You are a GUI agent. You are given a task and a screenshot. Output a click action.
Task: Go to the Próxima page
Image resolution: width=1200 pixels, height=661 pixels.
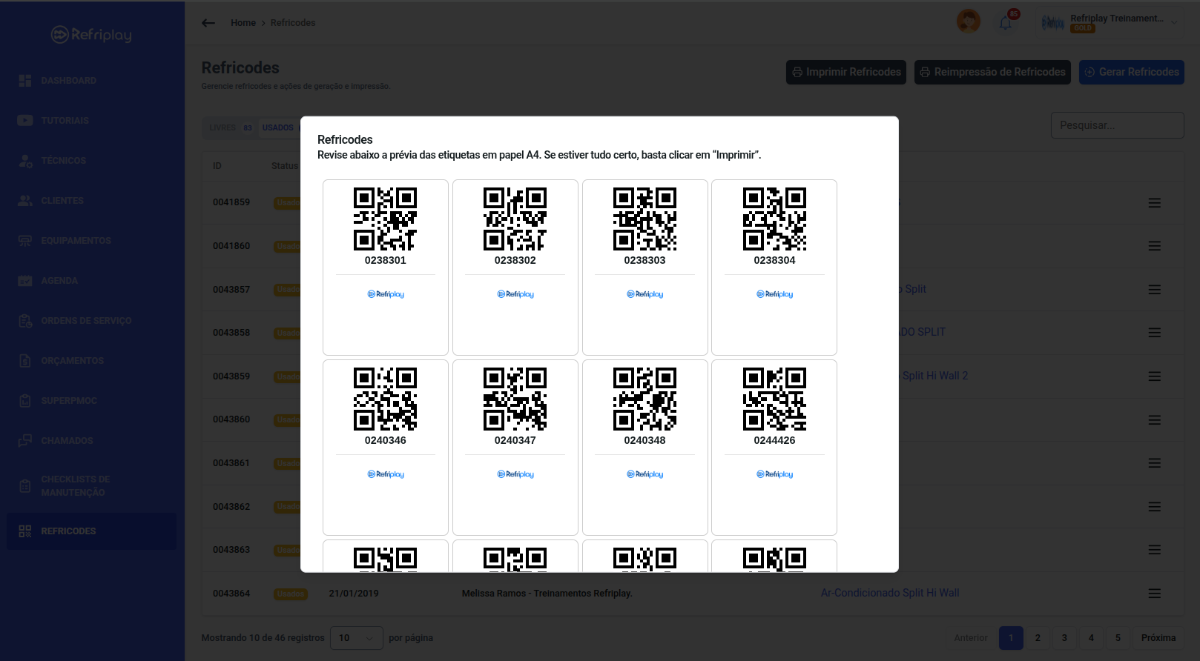tap(1158, 638)
